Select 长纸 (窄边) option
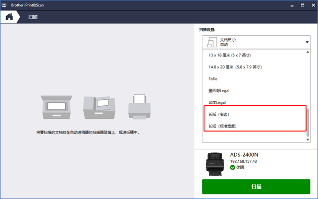 (x=219, y=114)
